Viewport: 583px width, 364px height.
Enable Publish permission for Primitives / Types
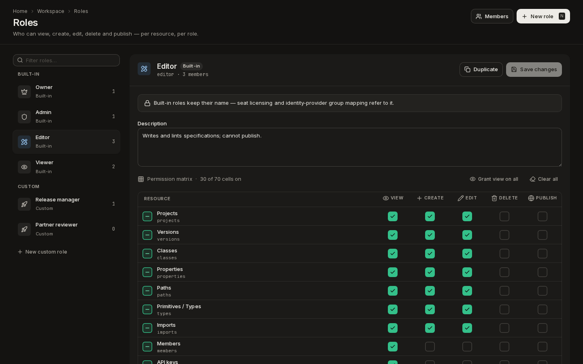(543, 309)
